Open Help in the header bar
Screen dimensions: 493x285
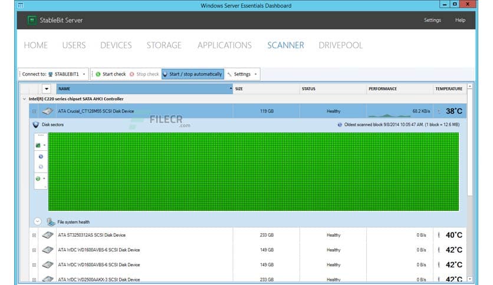pos(461,20)
